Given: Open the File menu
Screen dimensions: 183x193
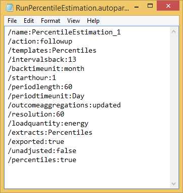Looking at the screenshot, I should (x=12, y=21).
